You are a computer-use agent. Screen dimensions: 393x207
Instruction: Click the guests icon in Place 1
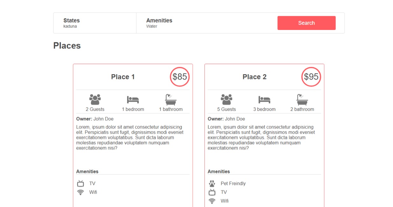[x=95, y=99]
